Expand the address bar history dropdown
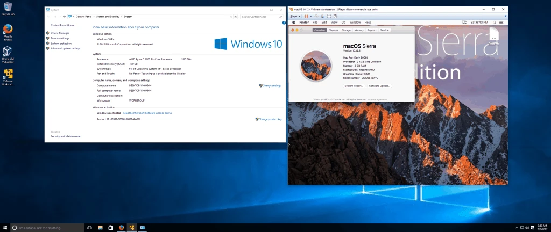The image size is (551, 232). click(231, 17)
